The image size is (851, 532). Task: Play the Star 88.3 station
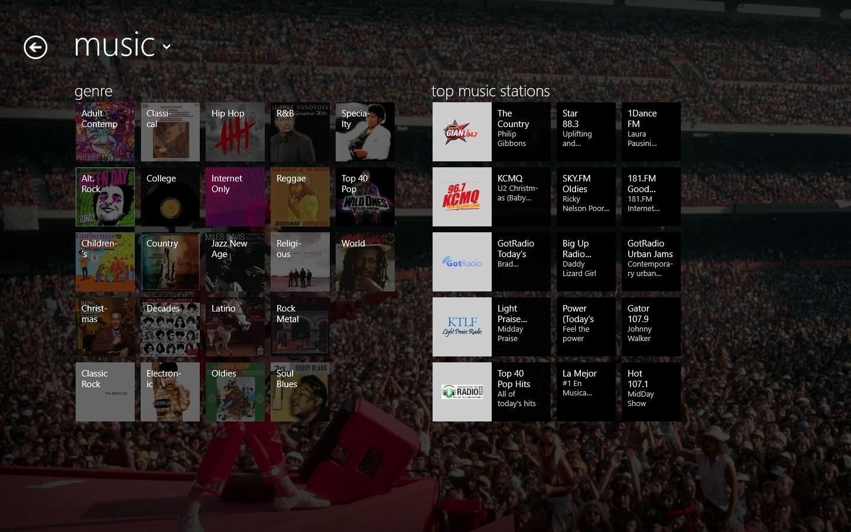tap(586, 132)
